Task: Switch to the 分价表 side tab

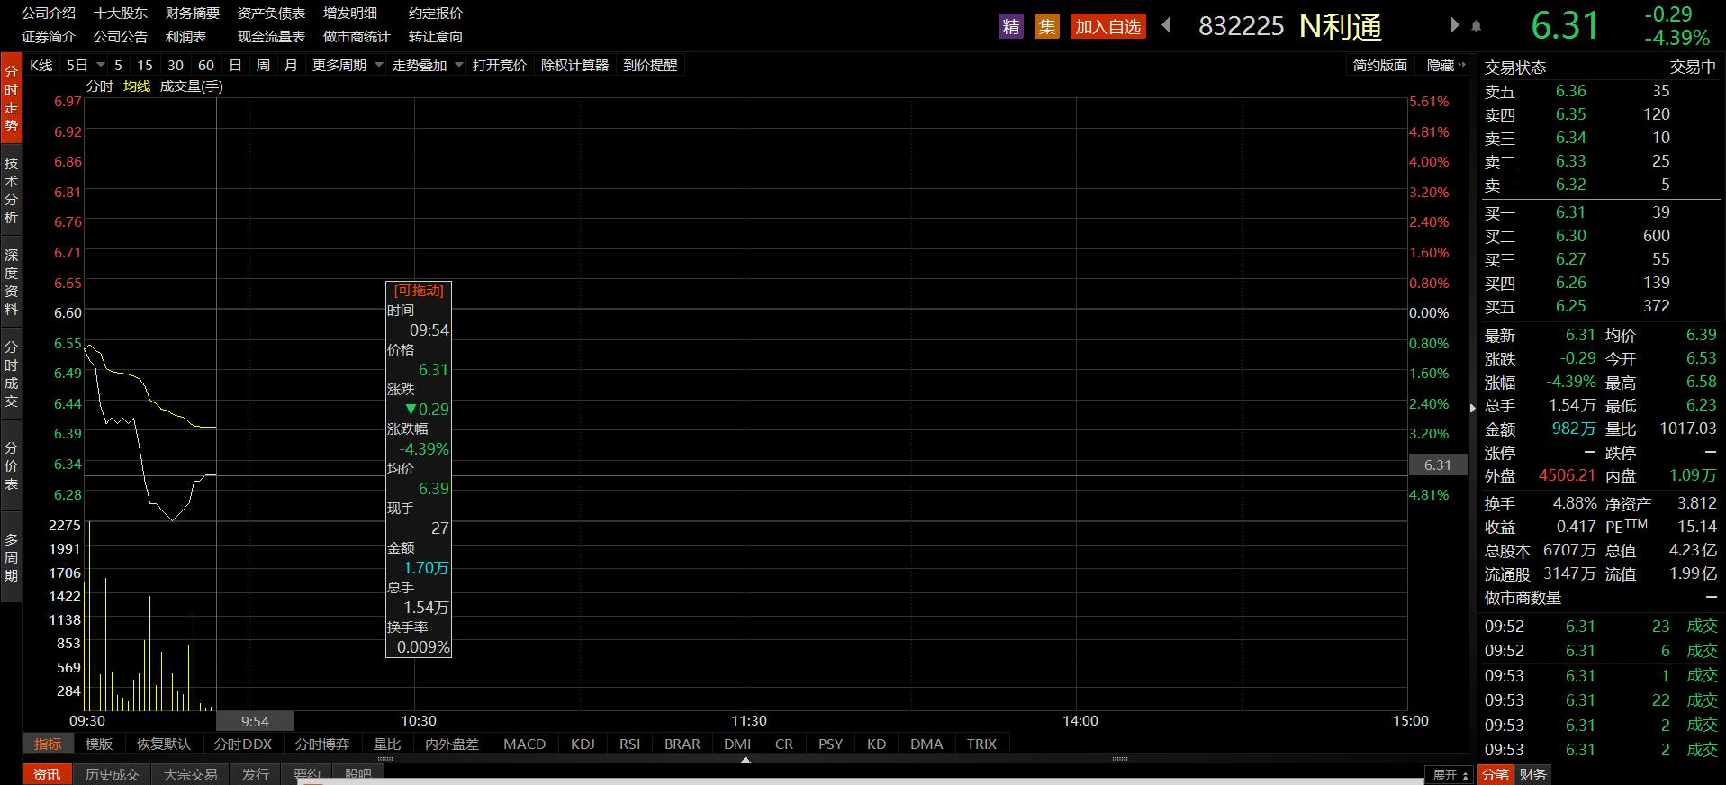Action: 11,465
